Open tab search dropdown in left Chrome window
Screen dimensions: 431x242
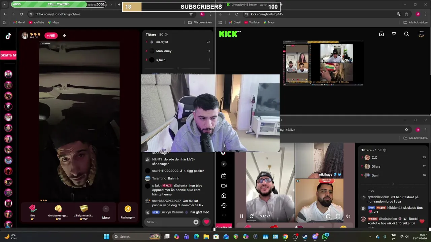click(x=5, y=4)
